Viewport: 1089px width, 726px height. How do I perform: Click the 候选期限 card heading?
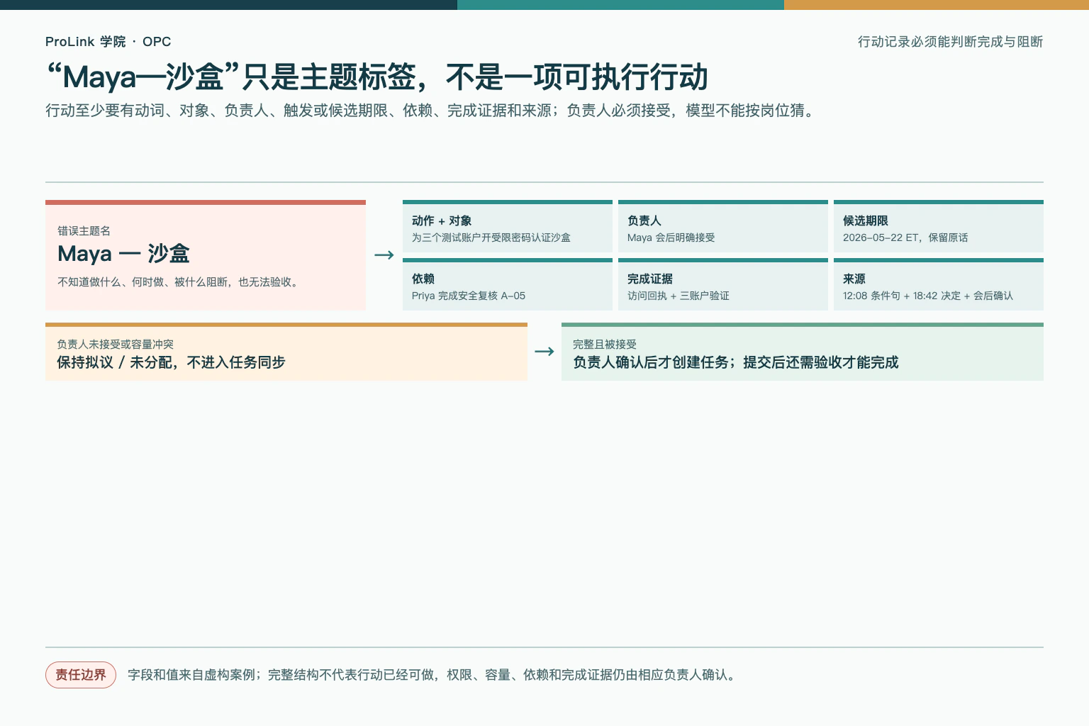(866, 221)
